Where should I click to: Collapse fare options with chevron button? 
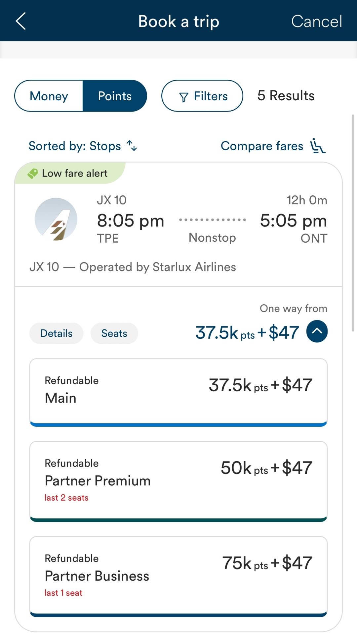317,331
